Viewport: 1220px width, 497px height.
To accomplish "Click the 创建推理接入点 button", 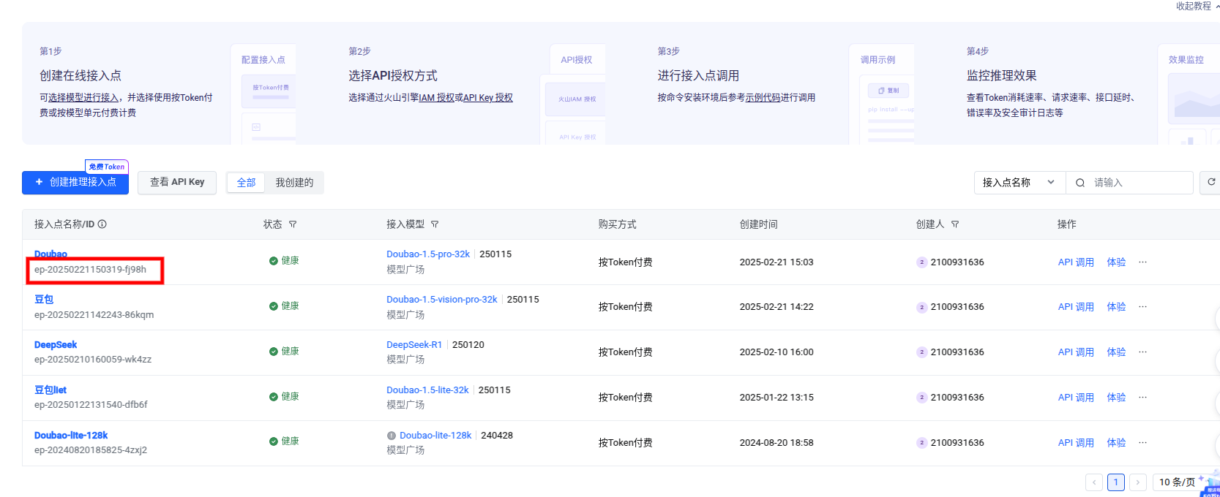I will [75, 182].
